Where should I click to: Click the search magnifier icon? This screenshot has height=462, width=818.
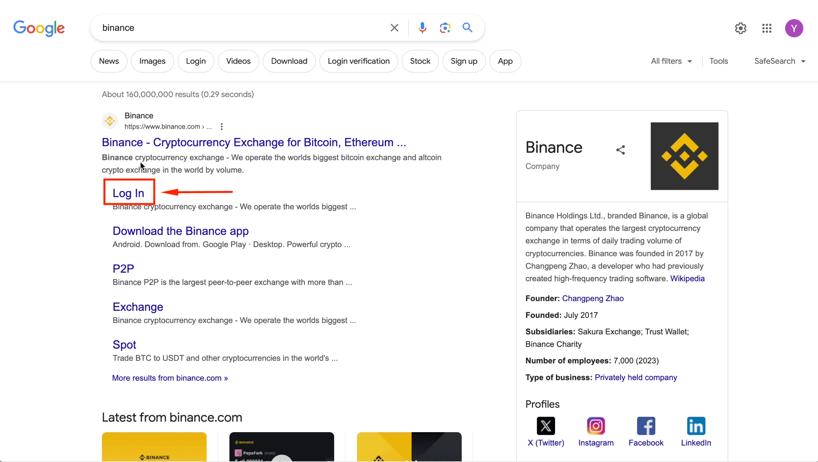point(467,28)
